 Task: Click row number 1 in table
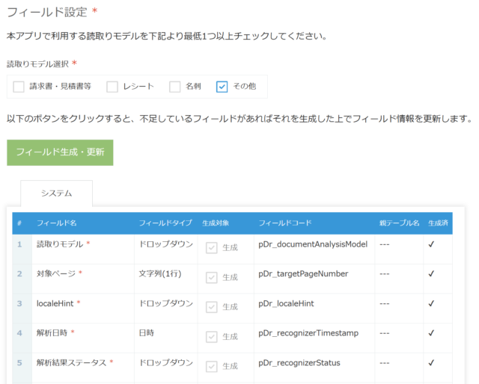click(19, 244)
